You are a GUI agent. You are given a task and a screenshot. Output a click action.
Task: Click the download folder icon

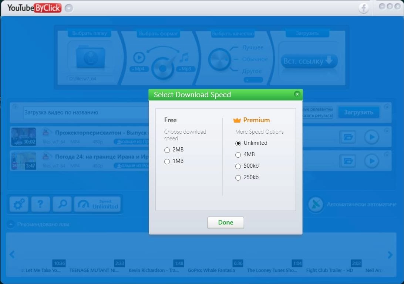(90, 57)
